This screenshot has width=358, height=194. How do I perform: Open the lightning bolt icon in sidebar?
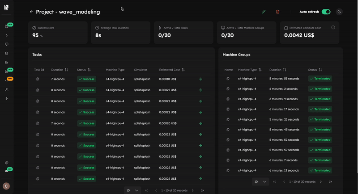(7, 98)
